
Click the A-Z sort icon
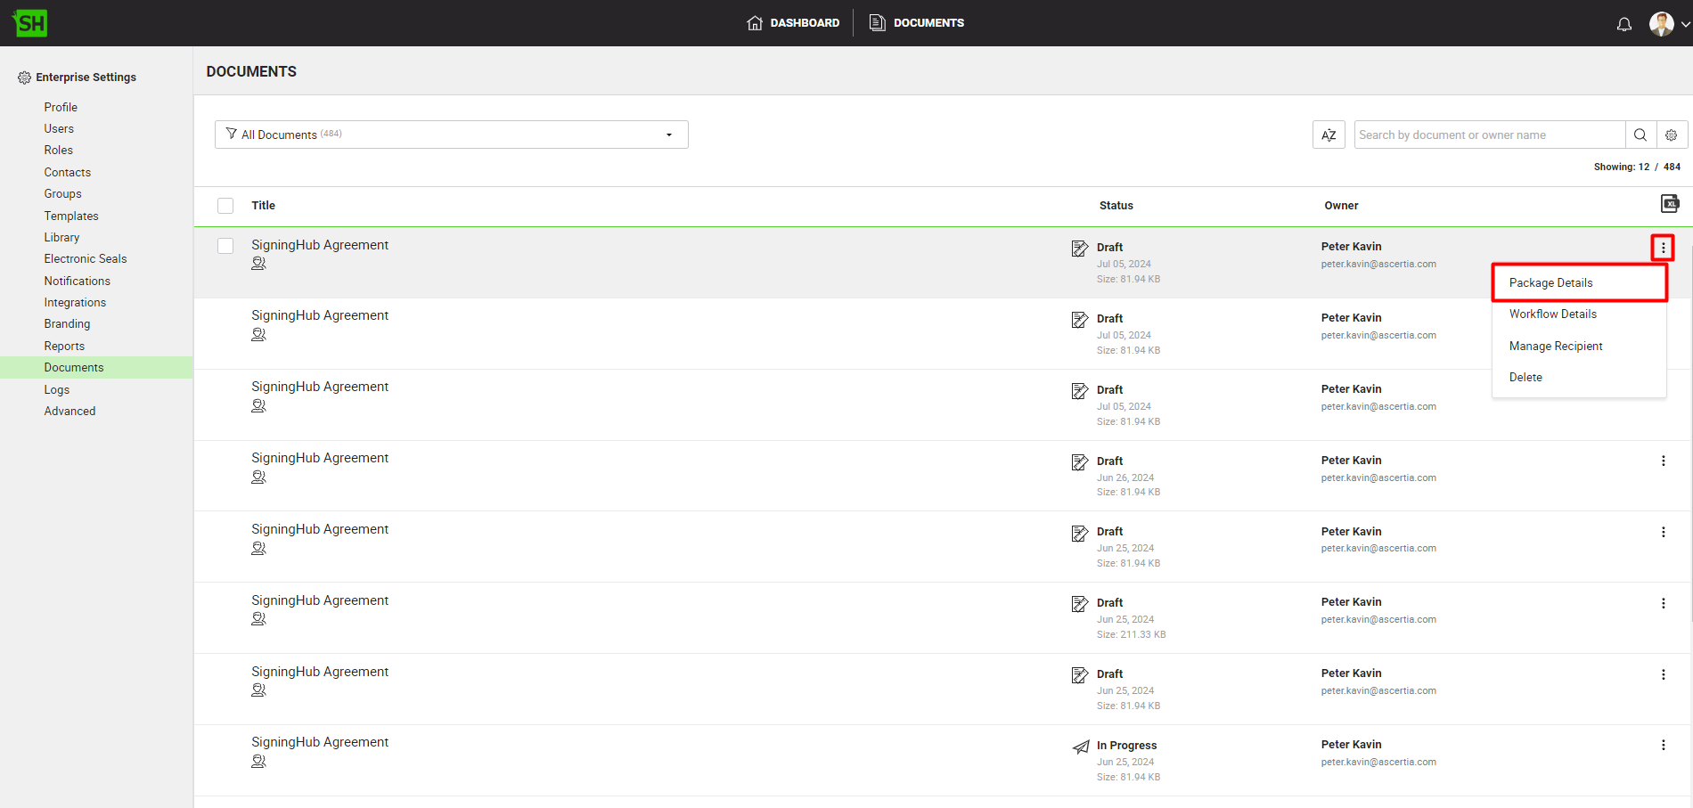click(1328, 135)
